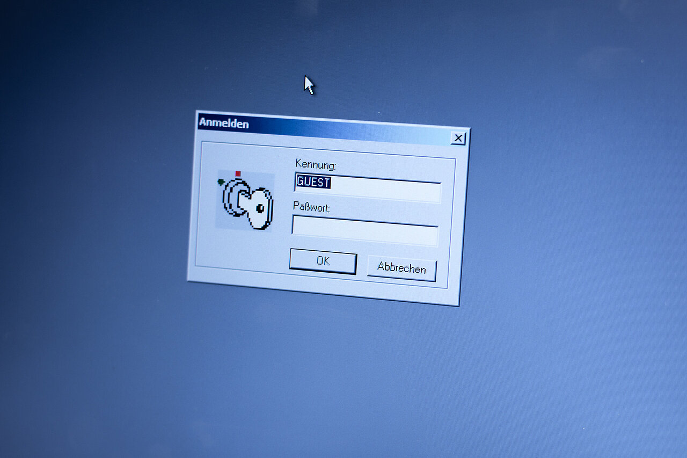Image resolution: width=687 pixels, height=458 pixels.
Task: Click the Kennung: label
Action: pos(315,163)
